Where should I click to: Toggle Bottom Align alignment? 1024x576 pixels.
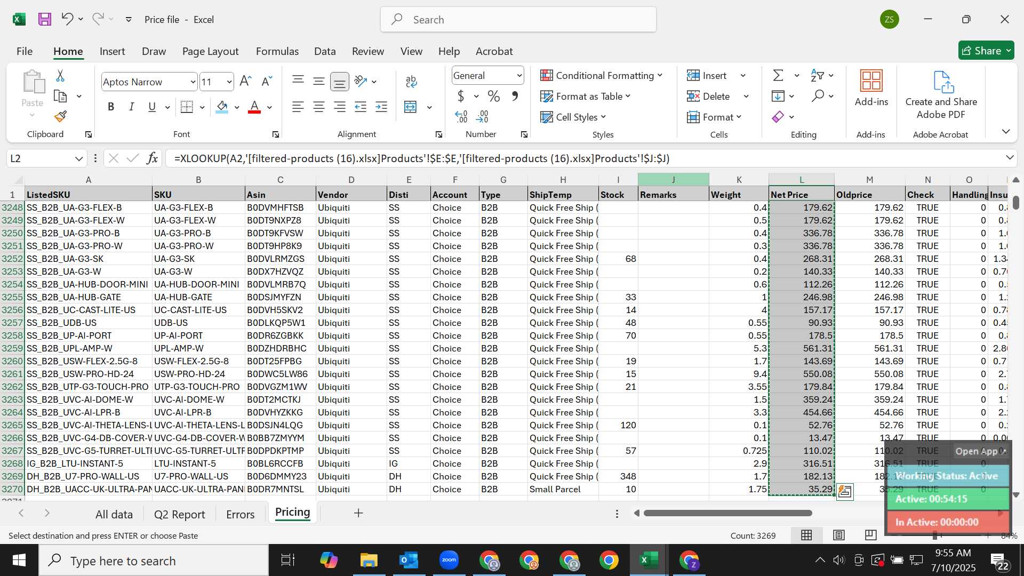point(339,81)
